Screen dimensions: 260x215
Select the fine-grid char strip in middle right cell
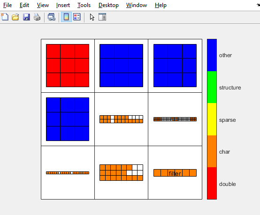tap(175, 119)
